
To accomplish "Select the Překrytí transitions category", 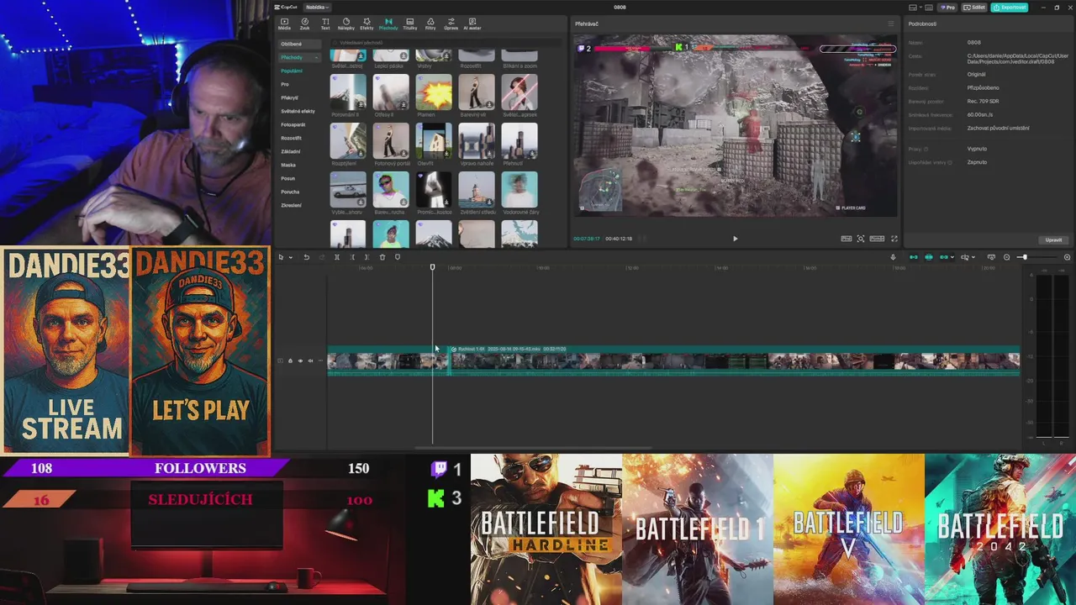I will coord(289,97).
